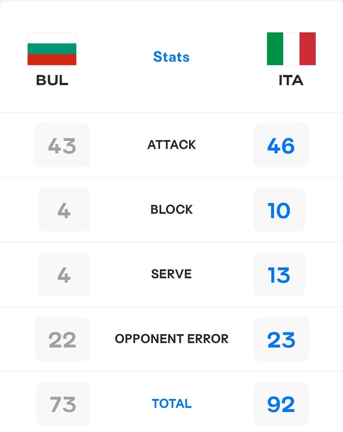Click Bulgaria's total points 73
The width and height of the screenshot is (343, 432).
click(x=63, y=404)
